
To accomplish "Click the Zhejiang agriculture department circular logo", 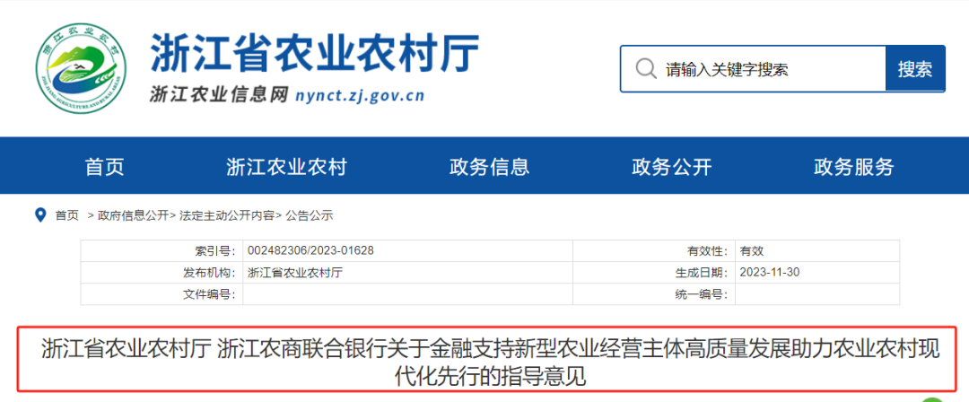I will pos(82,67).
